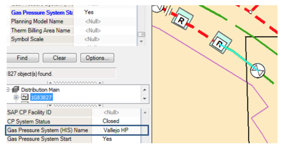Select the highlighted cyan pipe segment
Viewport: 281px width, 149px height.
click(x=240, y=56)
